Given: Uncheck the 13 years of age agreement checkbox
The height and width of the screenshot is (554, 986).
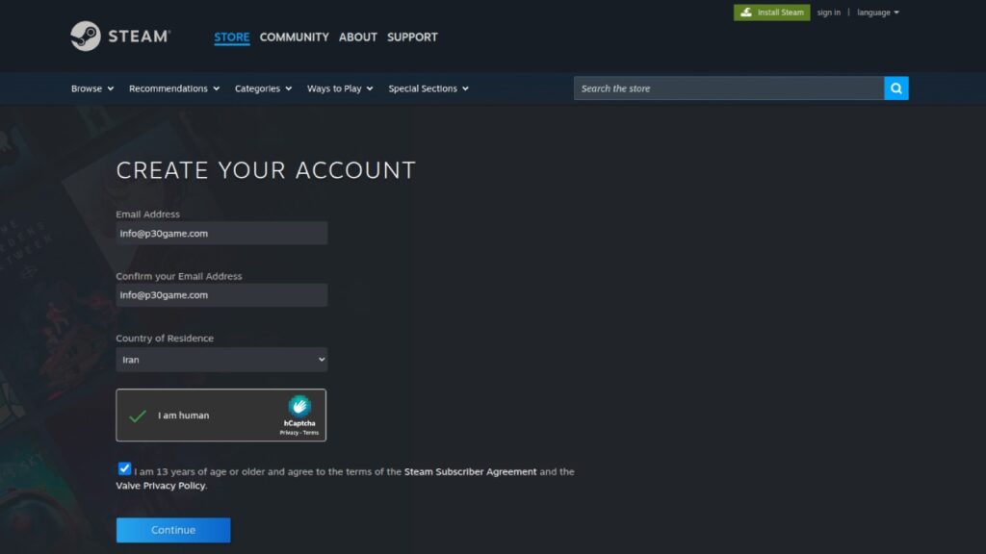Looking at the screenshot, I should 124,468.
